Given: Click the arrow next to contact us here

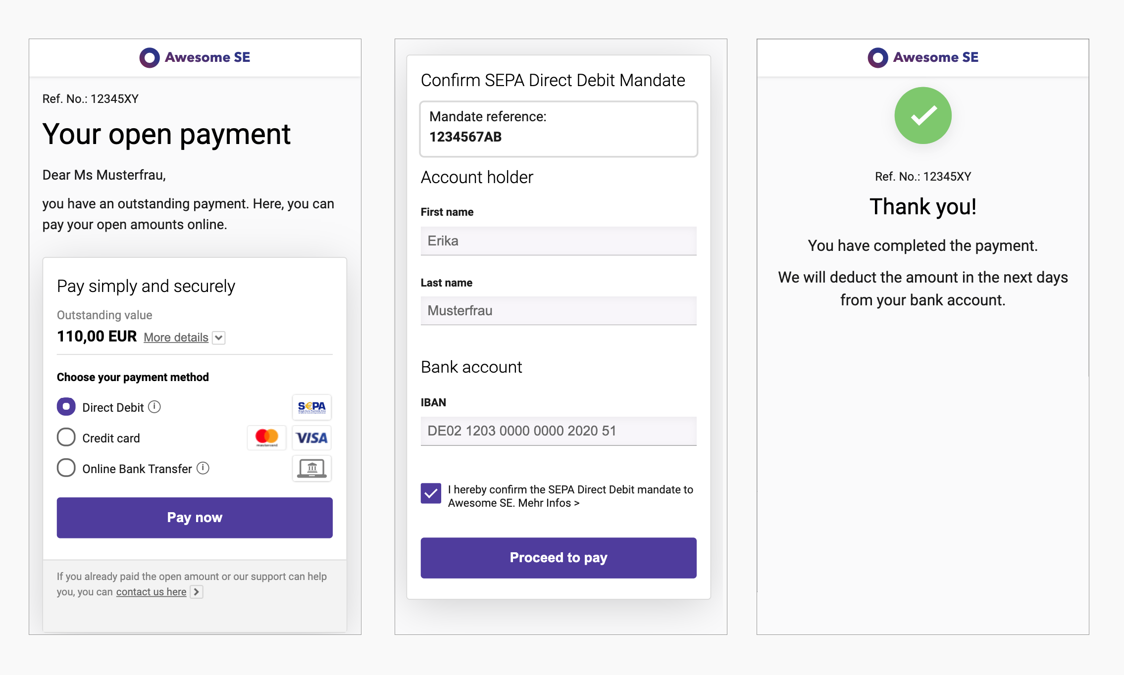Looking at the screenshot, I should (197, 591).
